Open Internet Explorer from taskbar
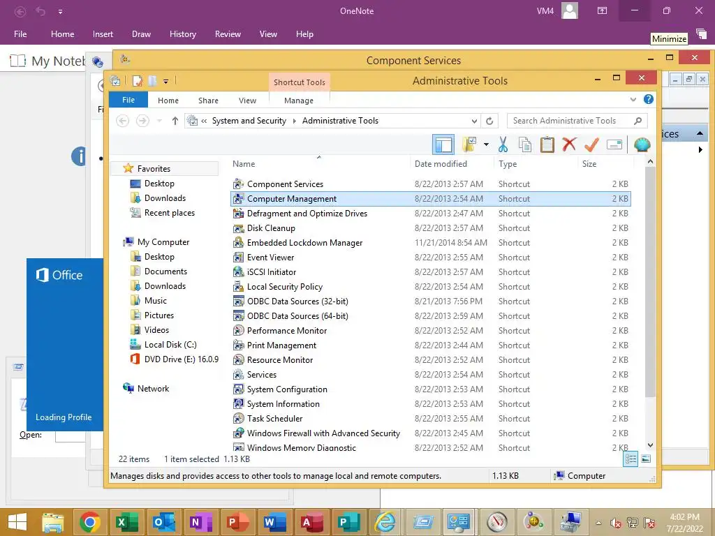The height and width of the screenshot is (536, 715). 385,522
